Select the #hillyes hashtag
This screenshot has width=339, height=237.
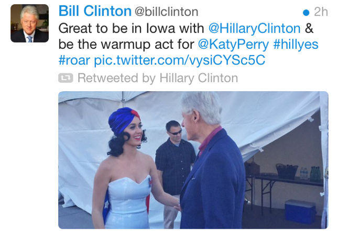coord(296,45)
